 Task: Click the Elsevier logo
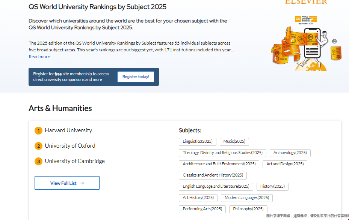[x=306, y=2]
